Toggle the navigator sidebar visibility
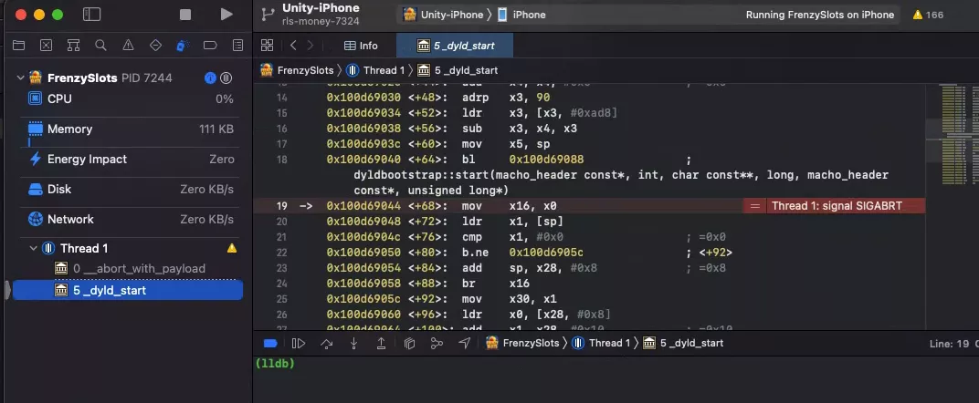The height and width of the screenshot is (403, 979). pyautogui.click(x=91, y=15)
